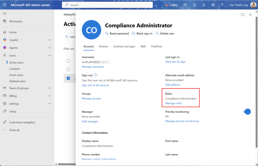
Task: Check the select-all users checkbox
Action: pyautogui.click(x=68, y=61)
